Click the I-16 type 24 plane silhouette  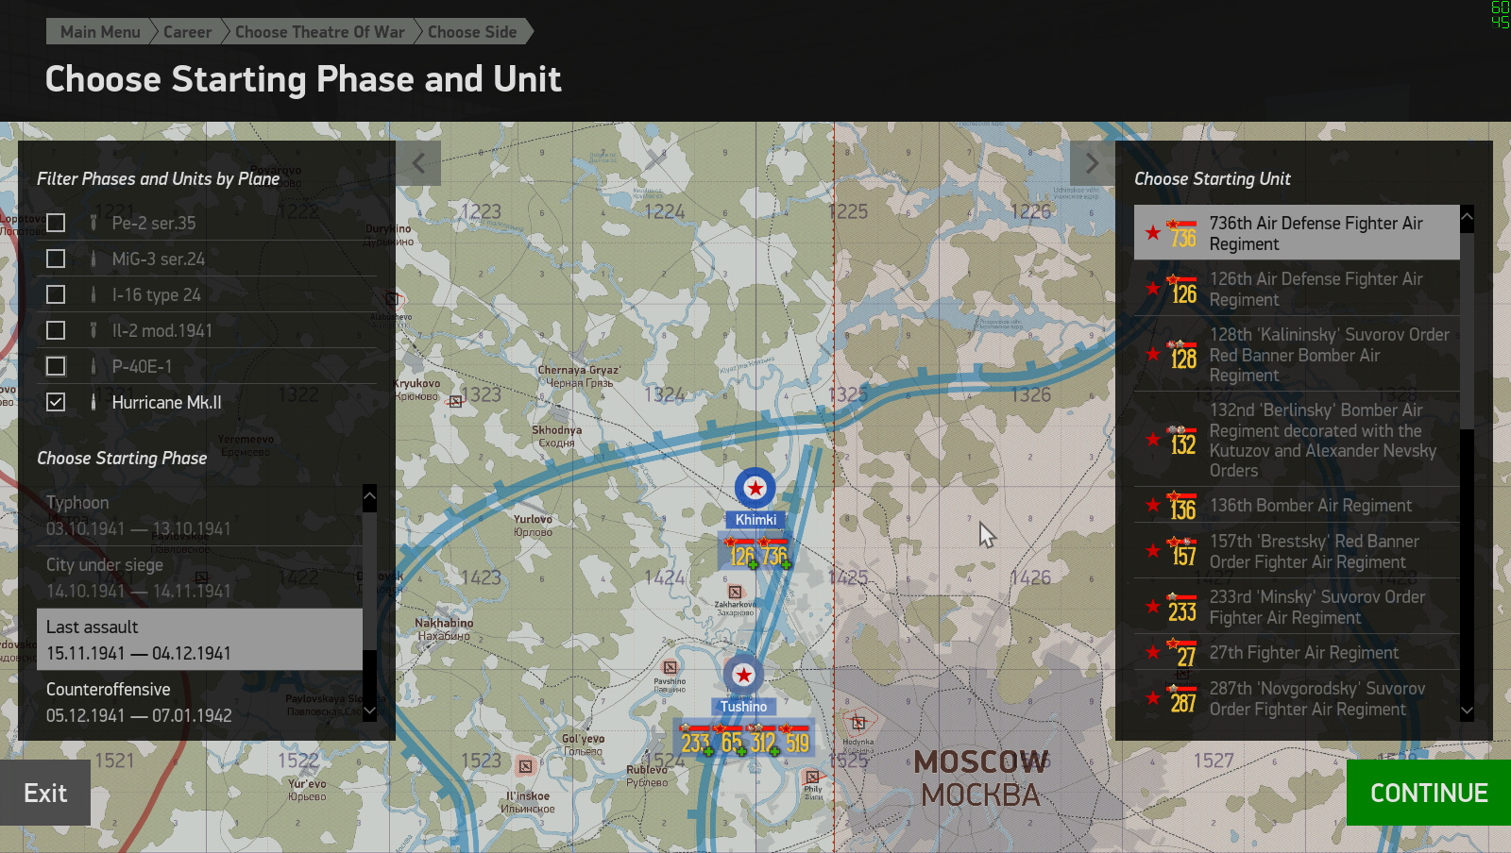(x=93, y=294)
